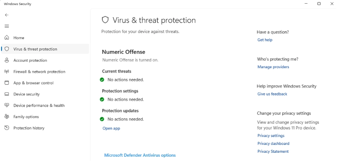The width and height of the screenshot is (337, 161).
Task: Open the Privacy Statement link
Action: [x=273, y=152]
